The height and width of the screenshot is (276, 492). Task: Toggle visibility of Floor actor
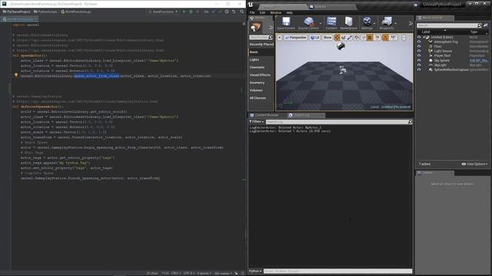[419, 46]
